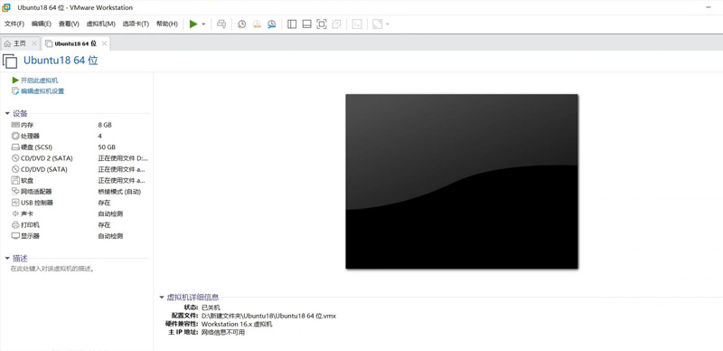Open the 虚拟机(M) menu
The width and height of the screenshot is (723, 351).
[100, 24]
